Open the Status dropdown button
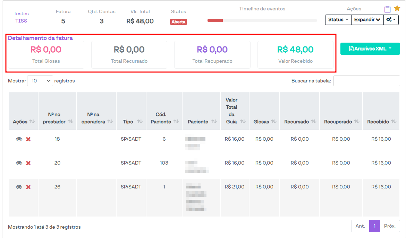This screenshot has width=406, height=238. (338, 20)
